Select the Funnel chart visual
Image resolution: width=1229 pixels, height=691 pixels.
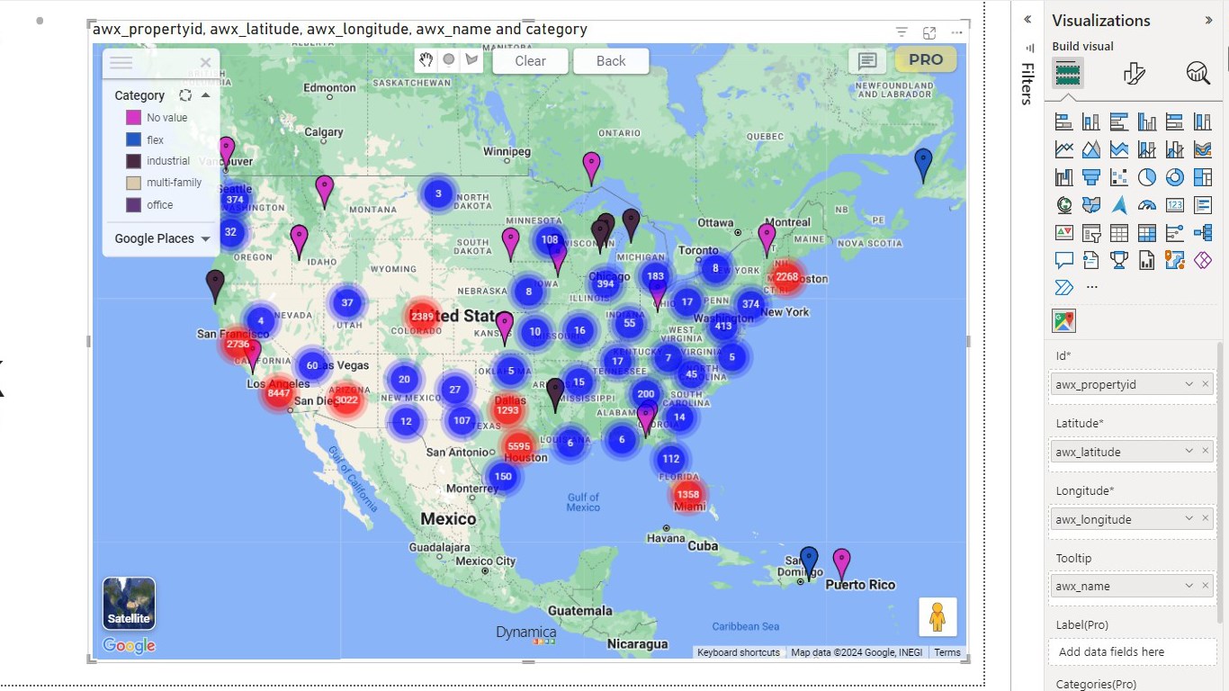[1091, 177]
